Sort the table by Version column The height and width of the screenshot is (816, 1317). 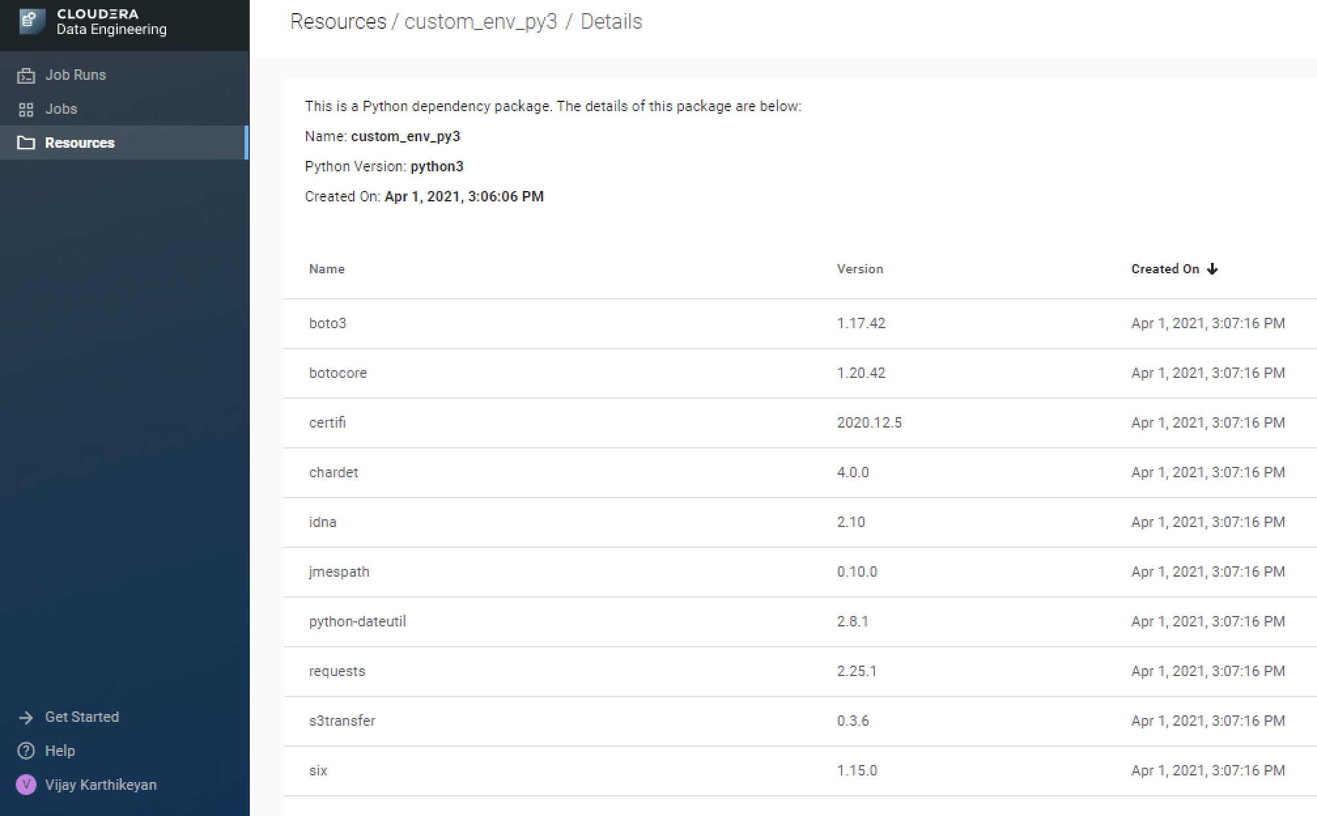point(860,269)
